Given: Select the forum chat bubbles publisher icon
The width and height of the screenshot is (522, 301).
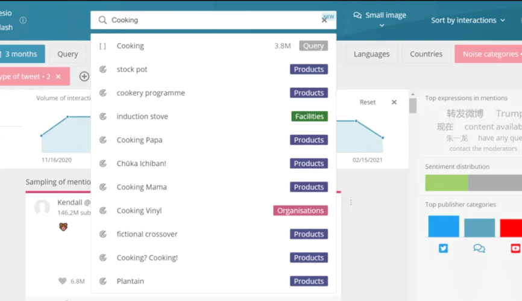Looking at the screenshot, I should coord(479,248).
